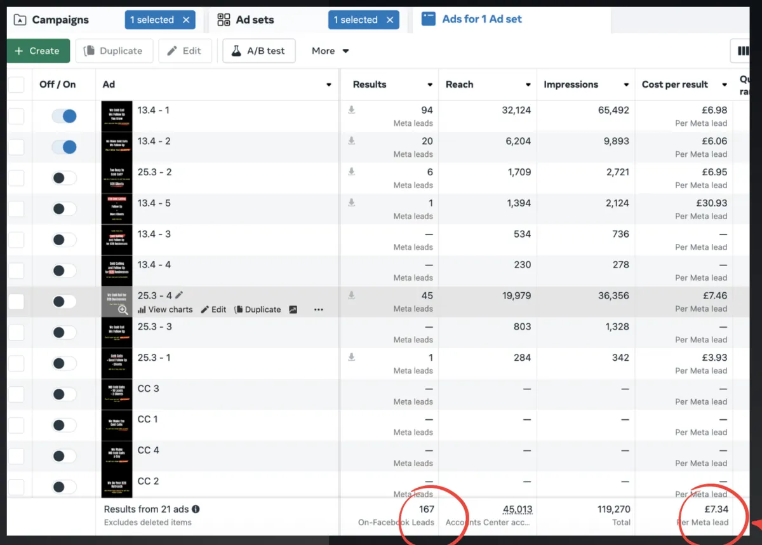This screenshot has width=762, height=545.
Task: Open the Impressions column dropdown arrow
Action: [x=626, y=85]
